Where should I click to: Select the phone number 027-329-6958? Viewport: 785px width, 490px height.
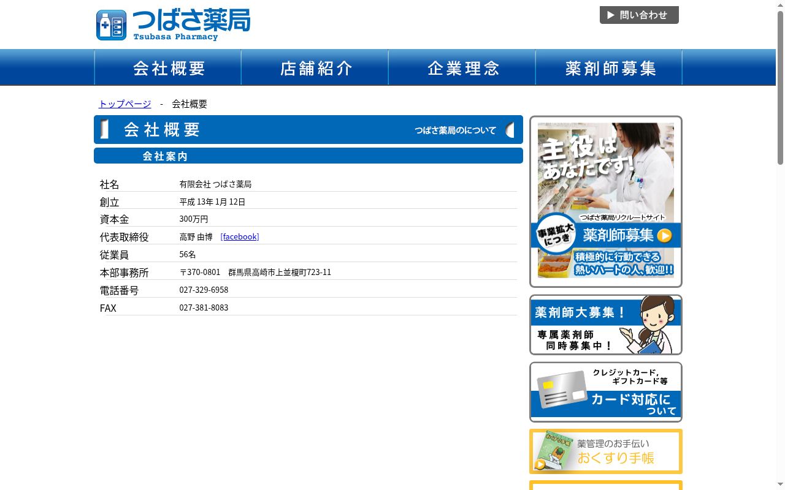204,290
